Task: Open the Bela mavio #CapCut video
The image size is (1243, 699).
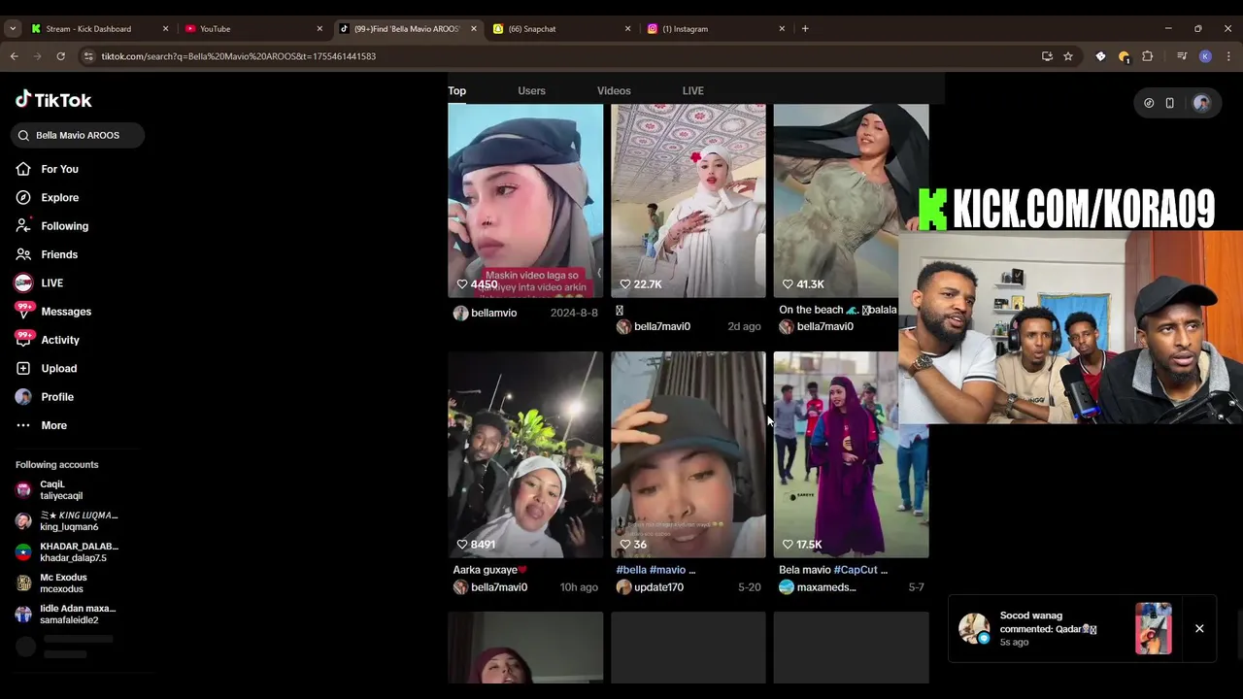Action: [x=851, y=454]
